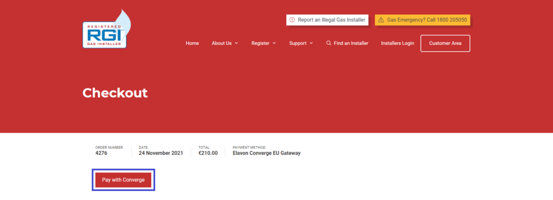
Task: Select the Checkout page heading
Action: tap(115, 93)
